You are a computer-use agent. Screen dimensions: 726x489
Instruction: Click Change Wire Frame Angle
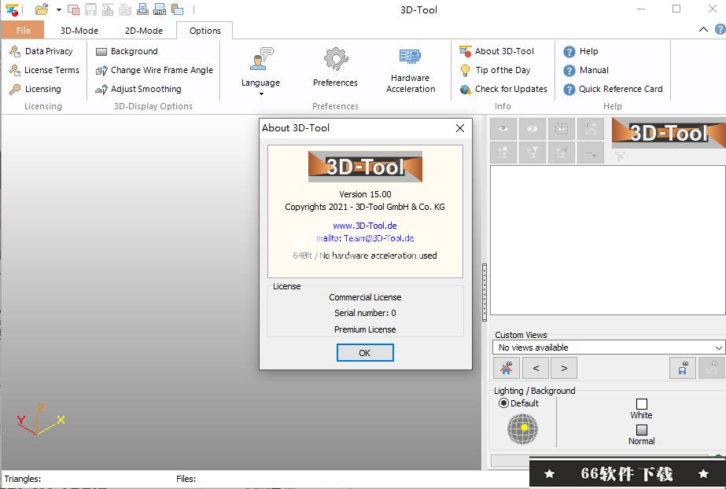pyautogui.click(x=154, y=70)
